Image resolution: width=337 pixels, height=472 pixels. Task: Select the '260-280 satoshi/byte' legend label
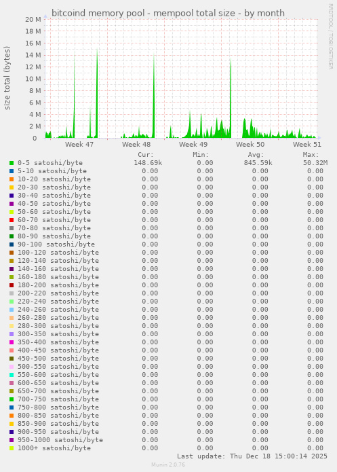click(58, 318)
